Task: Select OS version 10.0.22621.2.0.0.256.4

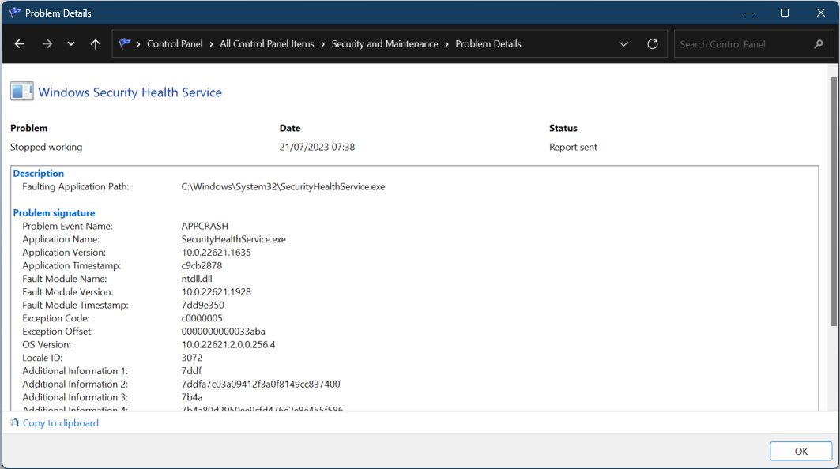Action: coord(228,344)
